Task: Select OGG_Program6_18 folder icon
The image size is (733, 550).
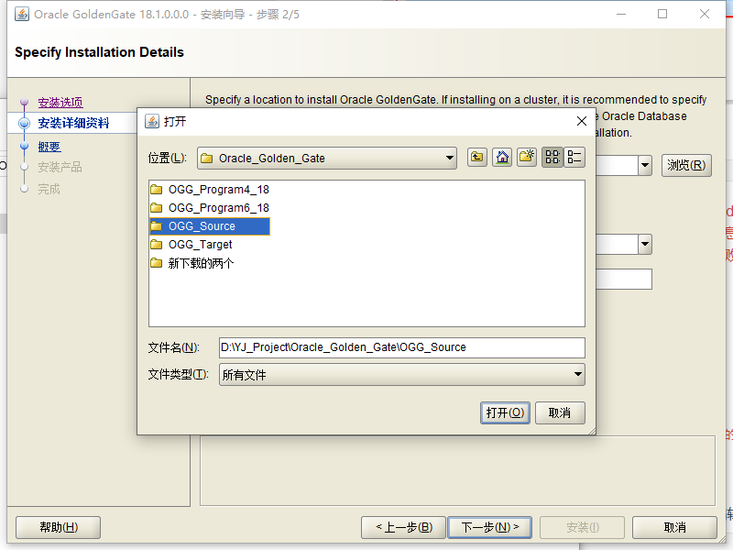Action: (157, 208)
